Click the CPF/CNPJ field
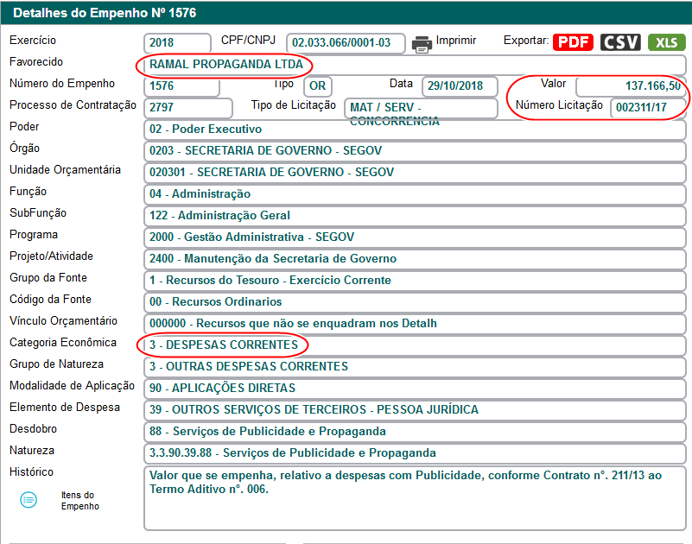The height and width of the screenshot is (544, 692). click(x=346, y=43)
